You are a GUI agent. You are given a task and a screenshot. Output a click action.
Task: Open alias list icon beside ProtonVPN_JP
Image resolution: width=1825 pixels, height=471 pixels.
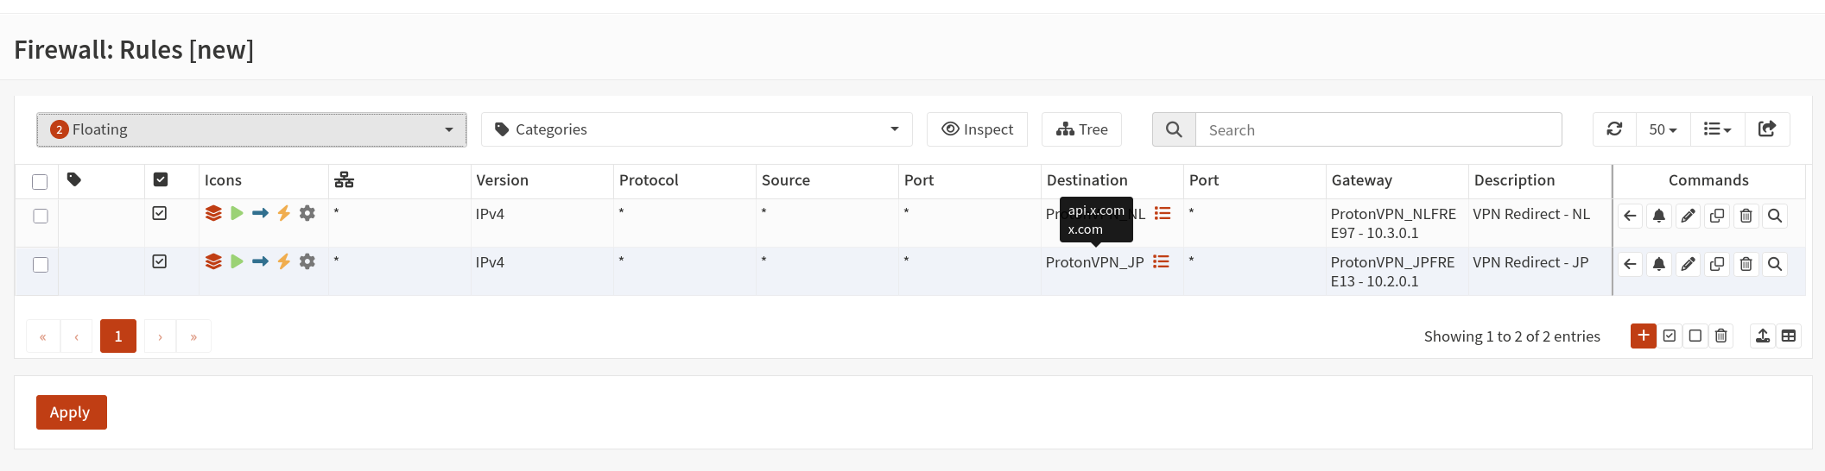(x=1161, y=261)
